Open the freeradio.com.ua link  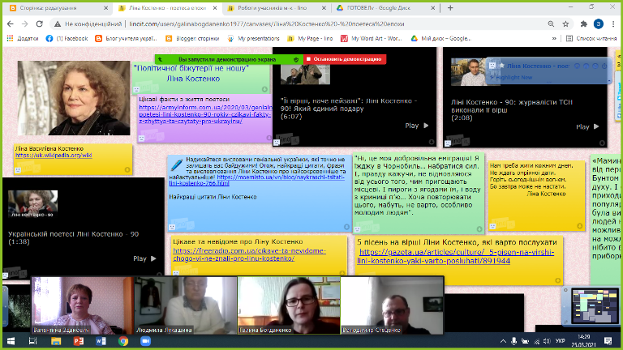tap(250, 254)
